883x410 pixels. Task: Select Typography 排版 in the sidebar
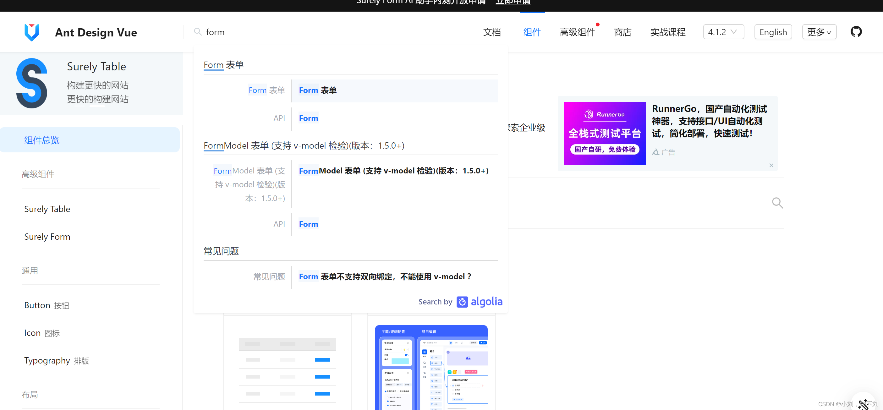[56, 360]
